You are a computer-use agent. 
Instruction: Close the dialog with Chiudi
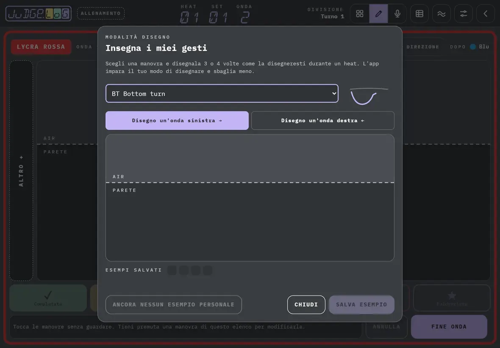306,305
